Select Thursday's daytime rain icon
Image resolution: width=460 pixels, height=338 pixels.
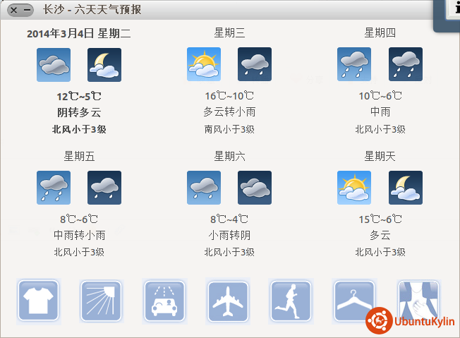point(354,64)
